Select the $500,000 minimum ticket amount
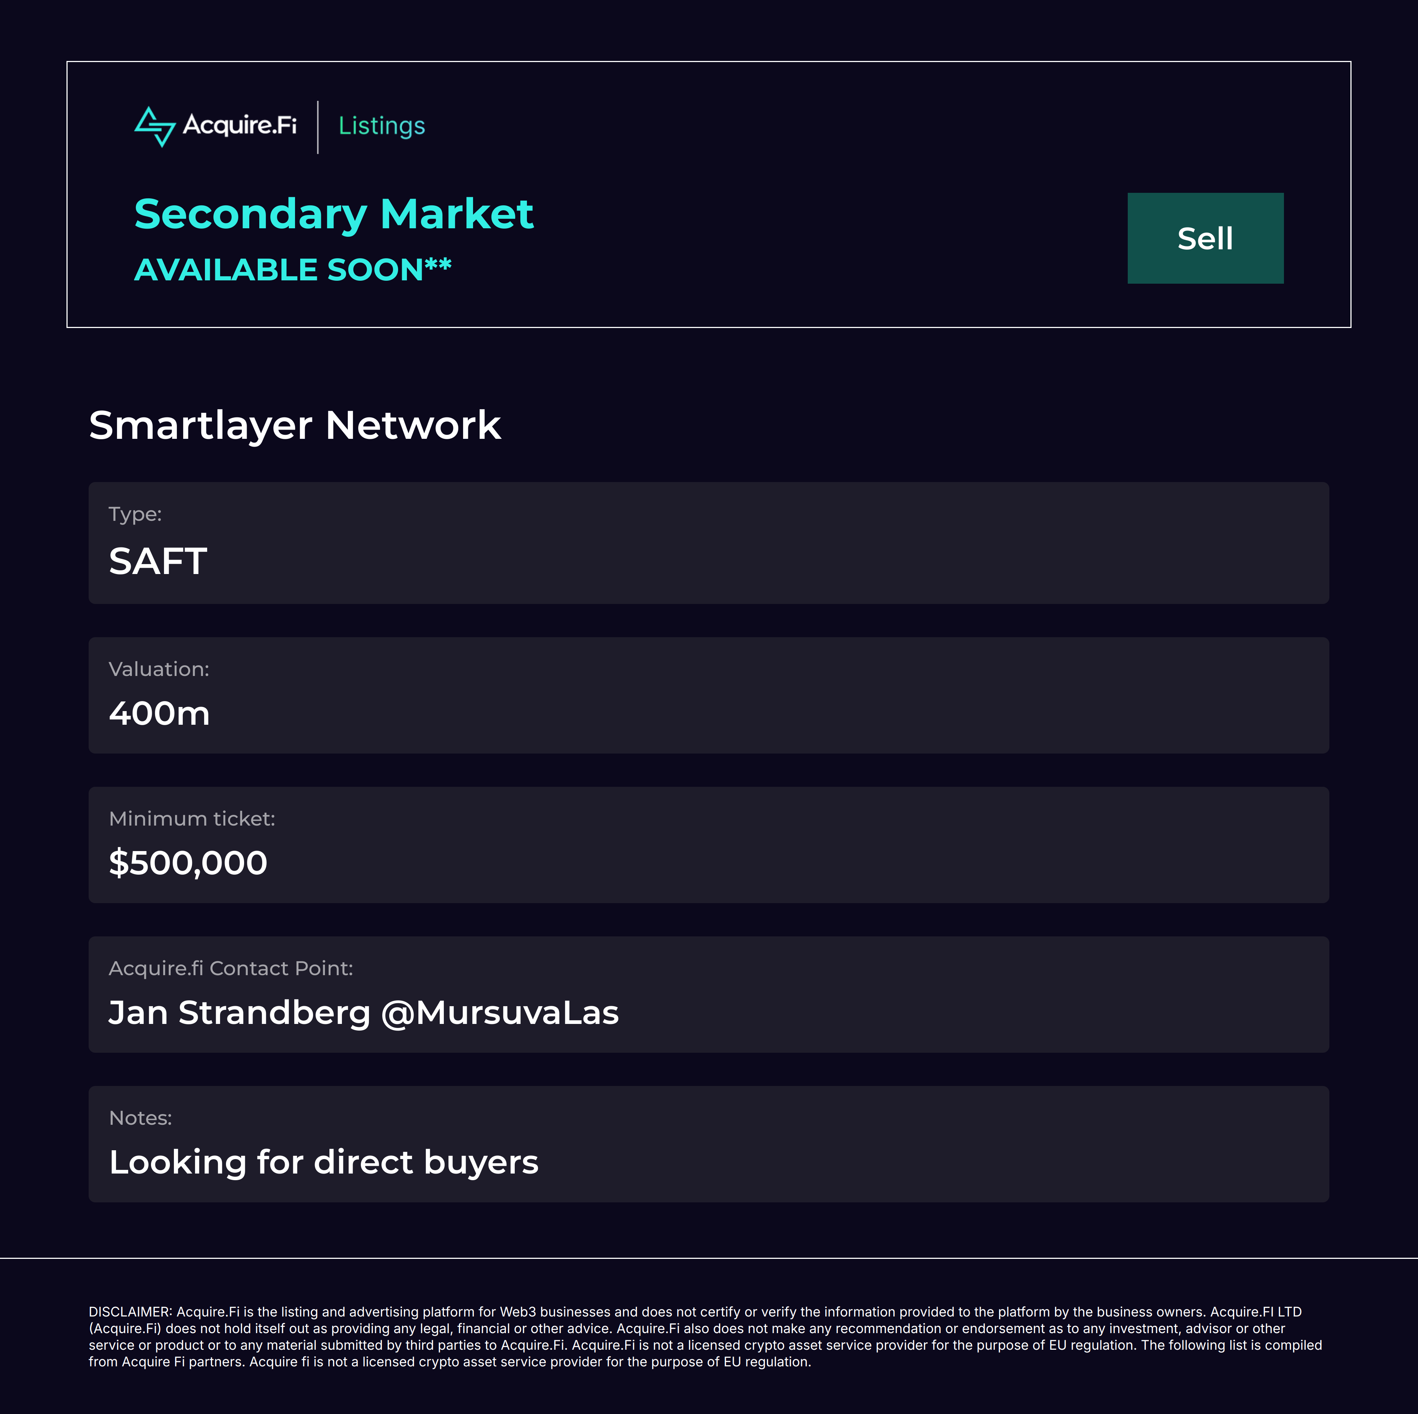Image resolution: width=1418 pixels, height=1414 pixels. click(188, 863)
